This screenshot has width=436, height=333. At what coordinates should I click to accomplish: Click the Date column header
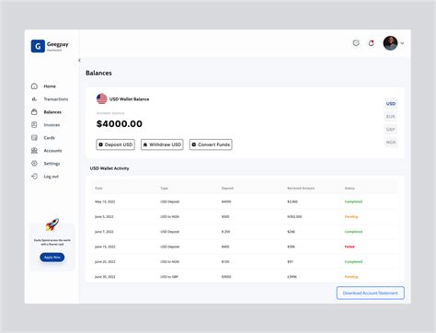click(98, 188)
